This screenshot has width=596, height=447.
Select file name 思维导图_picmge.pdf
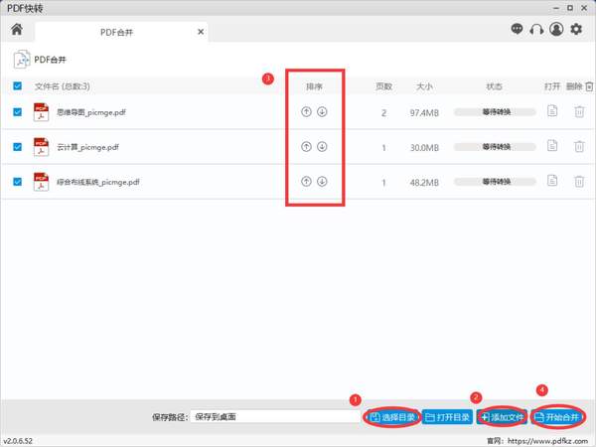coord(91,112)
